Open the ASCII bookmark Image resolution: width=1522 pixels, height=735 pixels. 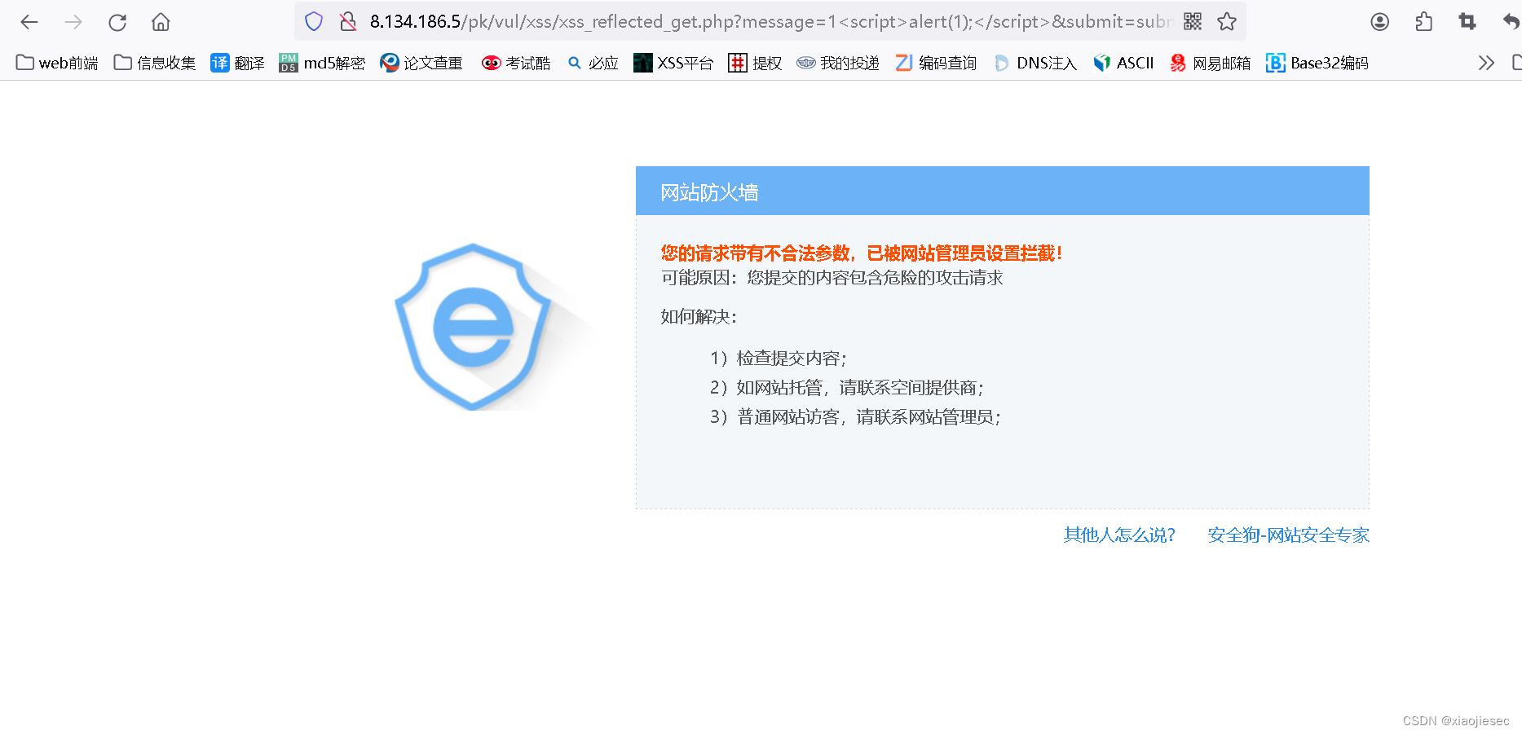[1123, 63]
